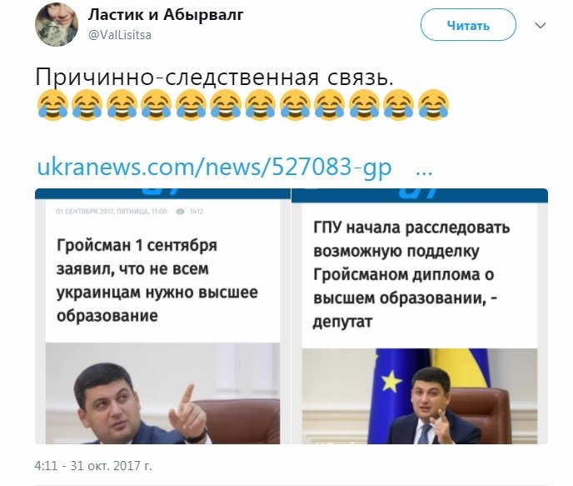This screenshot has width=573, height=486.
Task: Click the first laughing emoji
Action: pos(52,104)
